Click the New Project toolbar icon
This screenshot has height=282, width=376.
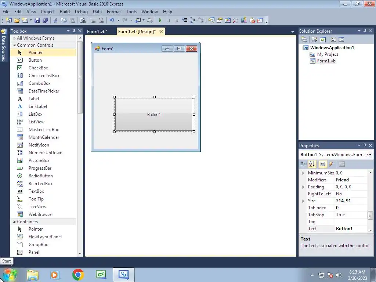tap(9, 21)
